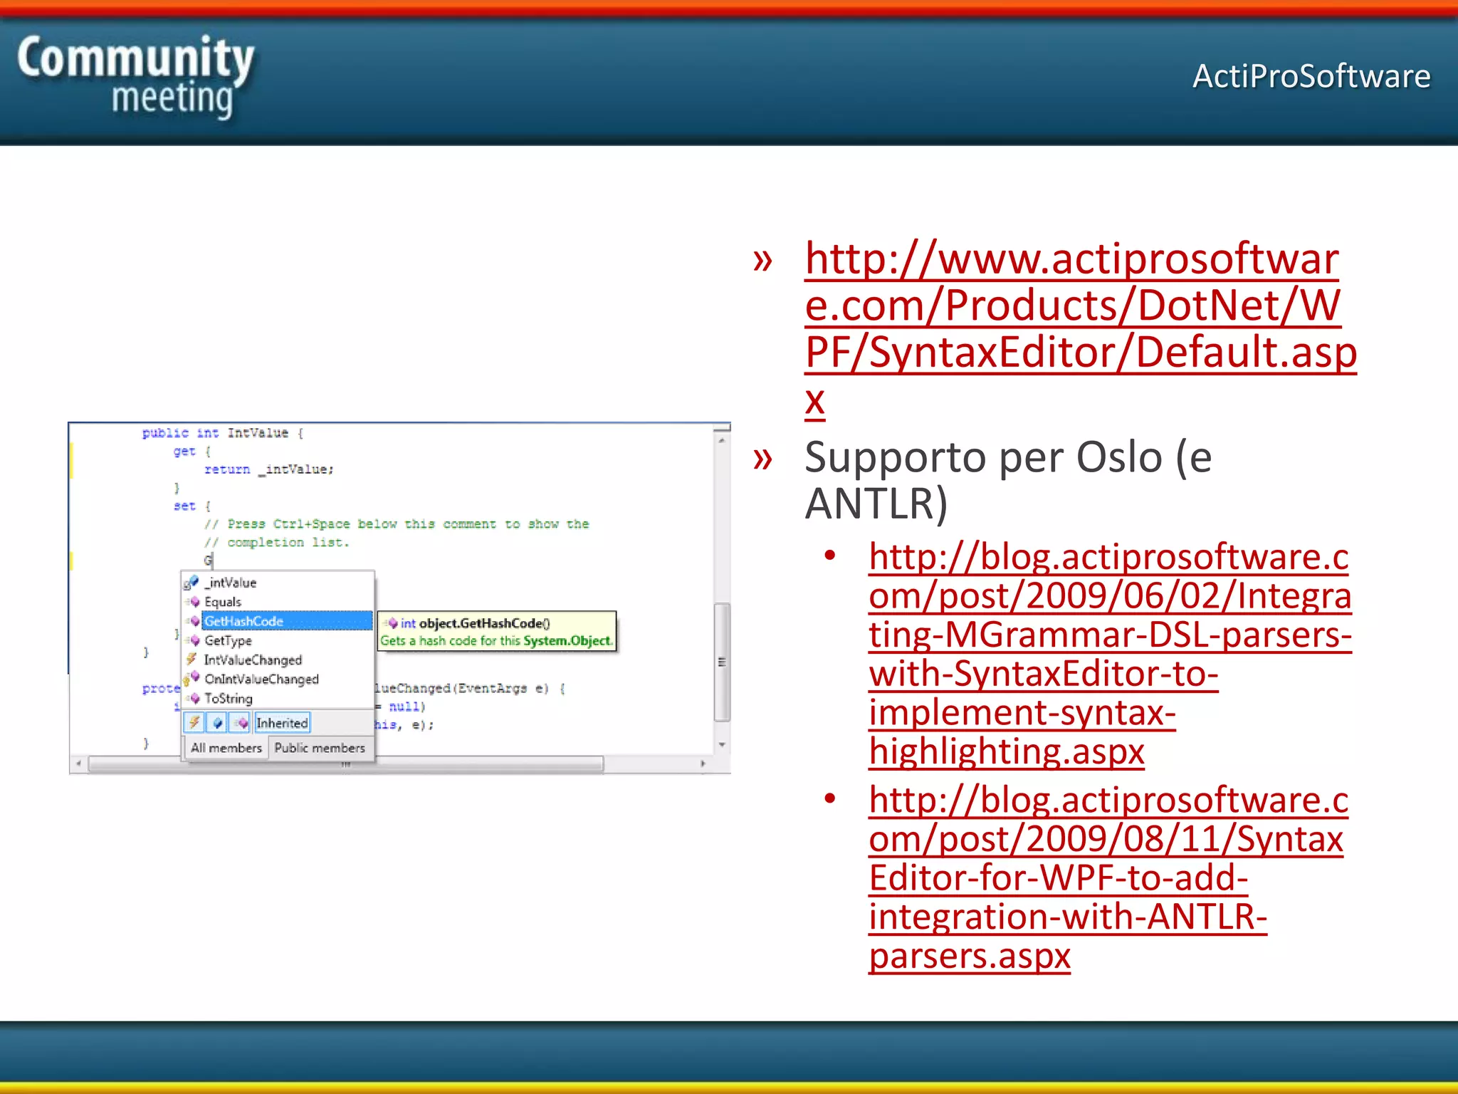Open the Integrating-MGrammar-DSL-parsers blog post link

pyautogui.click(x=1110, y=653)
